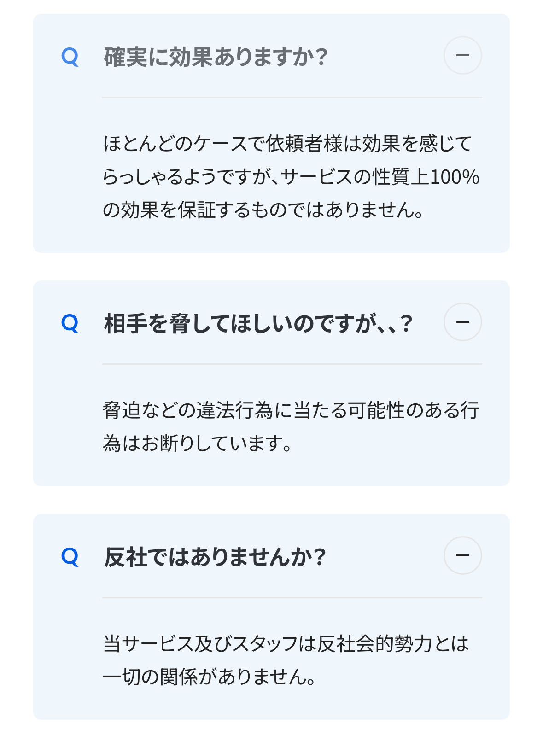
Task: Toggle the 確実に効果ありますか? question heading
Action: point(216,57)
